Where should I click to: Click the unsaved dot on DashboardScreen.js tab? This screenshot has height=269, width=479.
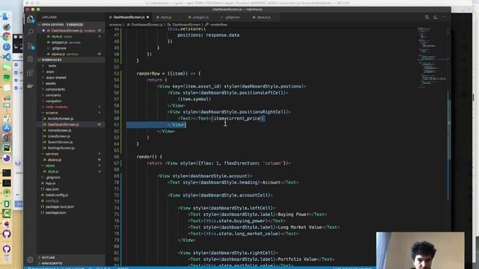coord(148,17)
